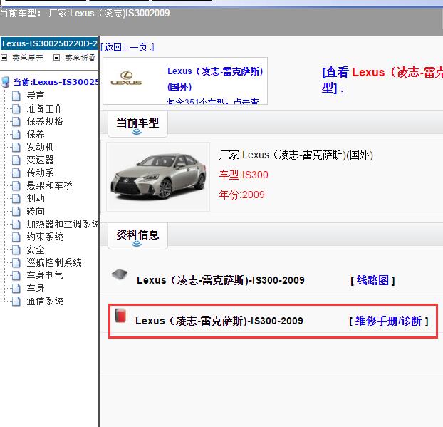443x427 pixels.
Task: Click the page icon beside 安全
Action: tap(16, 250)
